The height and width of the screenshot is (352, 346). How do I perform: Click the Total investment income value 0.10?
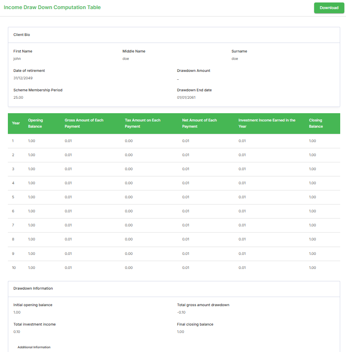[x=17, y=332]
